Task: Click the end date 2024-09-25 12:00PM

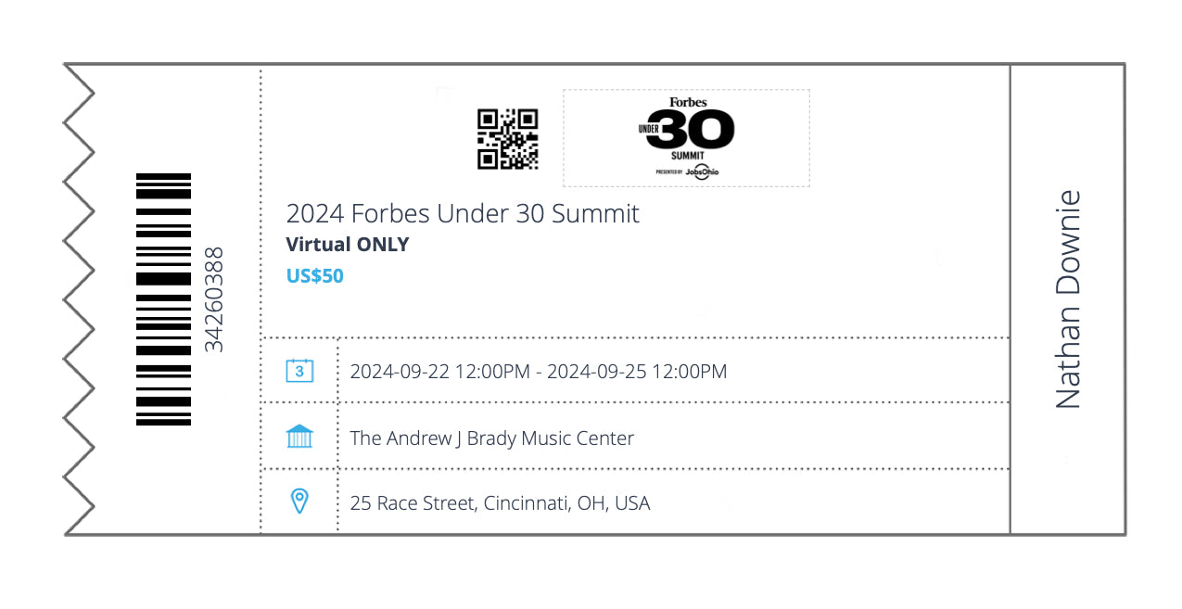Action: pos(637,372)
